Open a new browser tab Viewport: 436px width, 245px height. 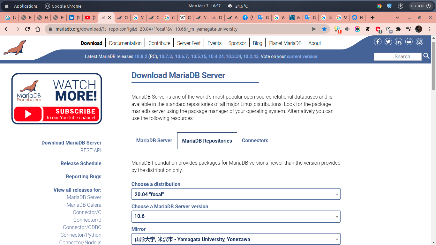pyautogui.click(x=372, y=18)
